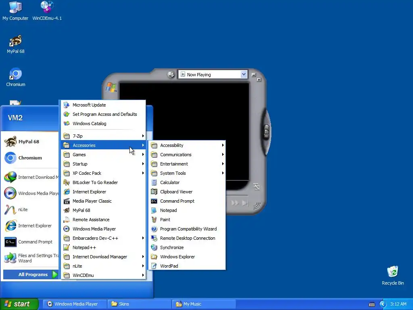Open Command Prompt in Start menu pinned list
This screenshot has height=310, width=413.
coord(31,242)
